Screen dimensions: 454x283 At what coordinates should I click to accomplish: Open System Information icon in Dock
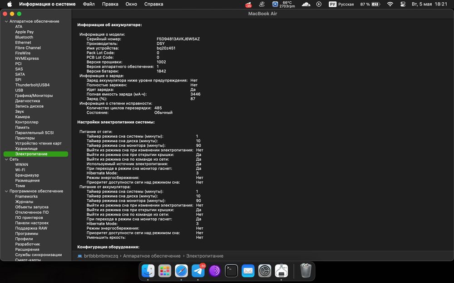point(281,271)
